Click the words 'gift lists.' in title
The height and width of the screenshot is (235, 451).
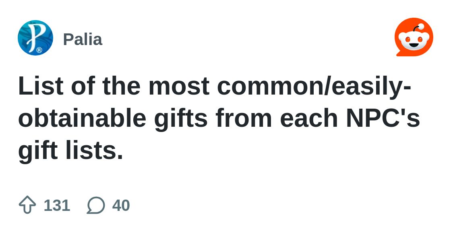[x=70, y=150]
